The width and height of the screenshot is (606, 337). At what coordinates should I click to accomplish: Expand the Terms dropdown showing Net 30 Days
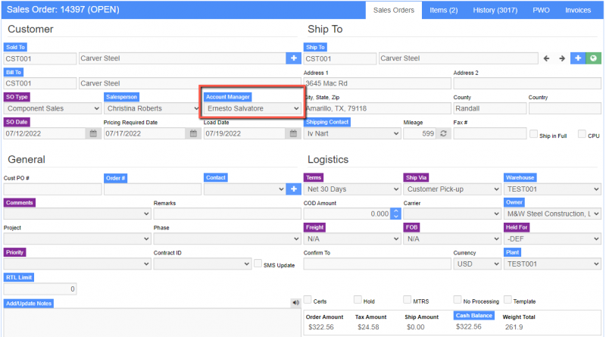(351, 189)
